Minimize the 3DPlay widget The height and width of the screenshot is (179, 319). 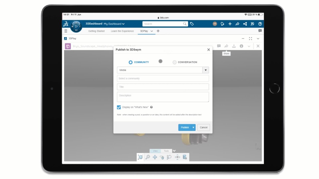(x=243, y=38)
